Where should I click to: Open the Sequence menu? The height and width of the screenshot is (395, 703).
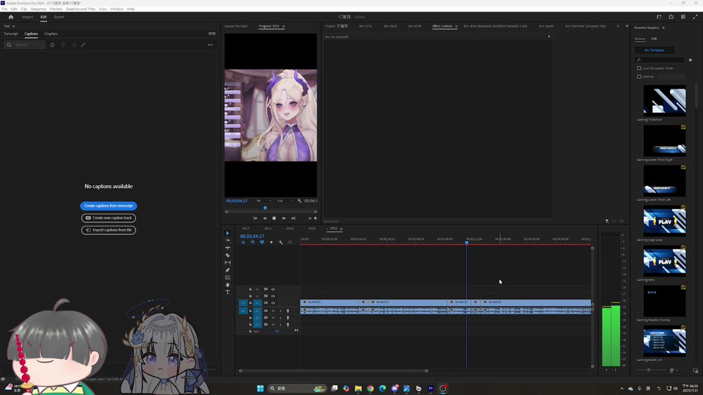38,9
